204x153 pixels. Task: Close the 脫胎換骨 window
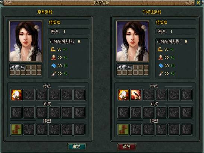click(x=198, y=3)
